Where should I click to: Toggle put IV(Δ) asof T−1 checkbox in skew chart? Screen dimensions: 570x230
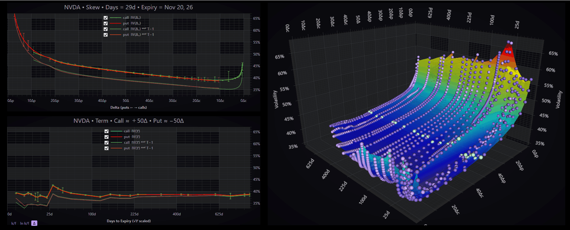(105, 35)
